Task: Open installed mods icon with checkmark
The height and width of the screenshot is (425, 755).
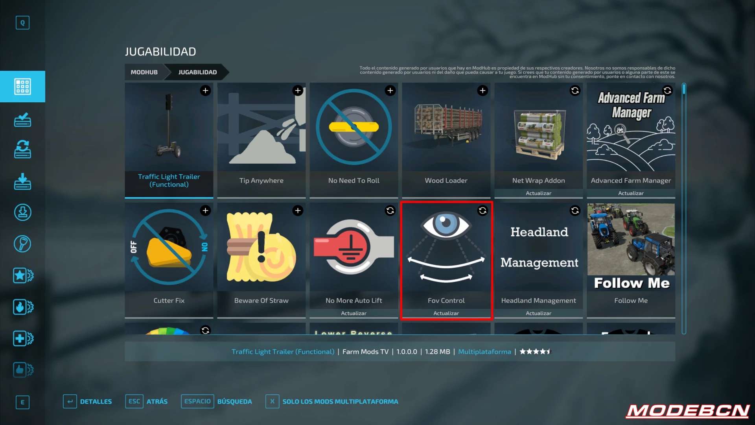Action: click(22, 119)
